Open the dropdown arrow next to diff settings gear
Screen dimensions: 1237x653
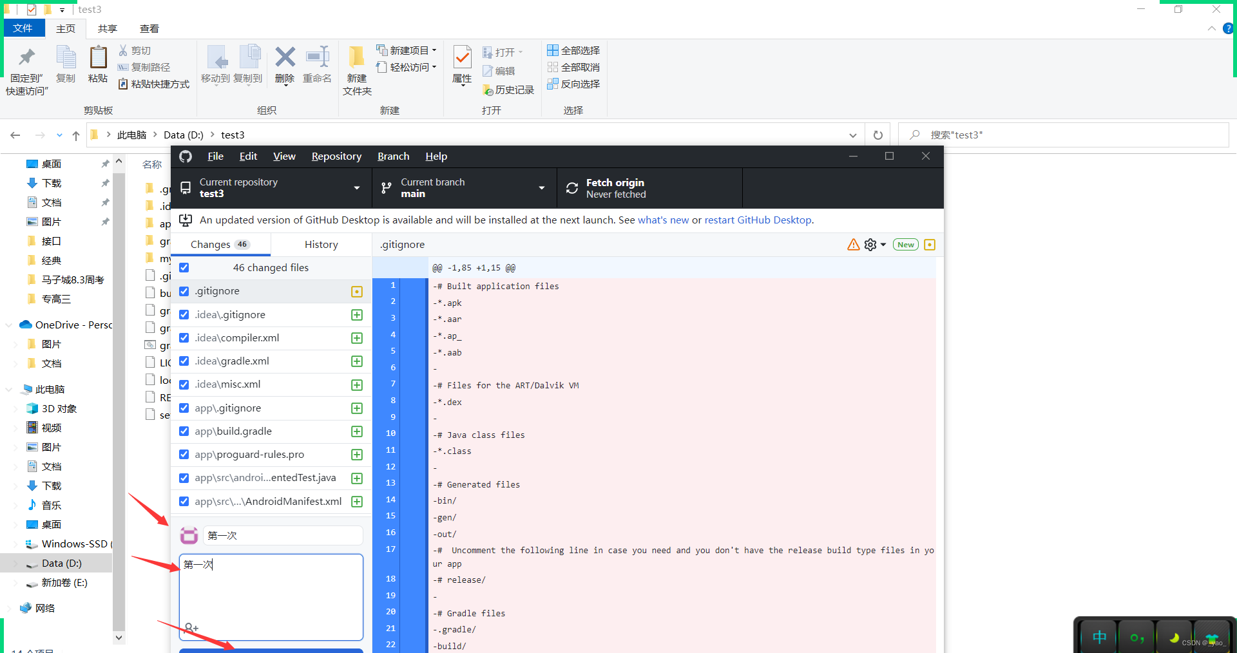(x=883, y=245)
